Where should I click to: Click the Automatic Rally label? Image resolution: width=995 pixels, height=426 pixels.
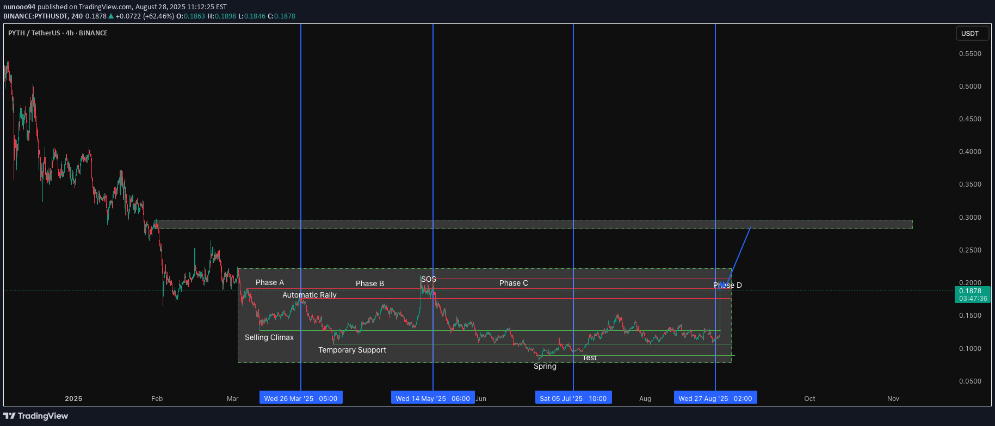coord(310,295)
